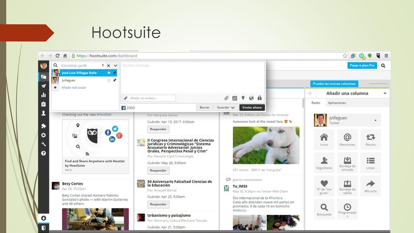Image resolution: width=414 pixels, height=233 pixels.
Task: Select jvilleguev profile in picker
Action: pyautogui.click(x=84, y=80)
